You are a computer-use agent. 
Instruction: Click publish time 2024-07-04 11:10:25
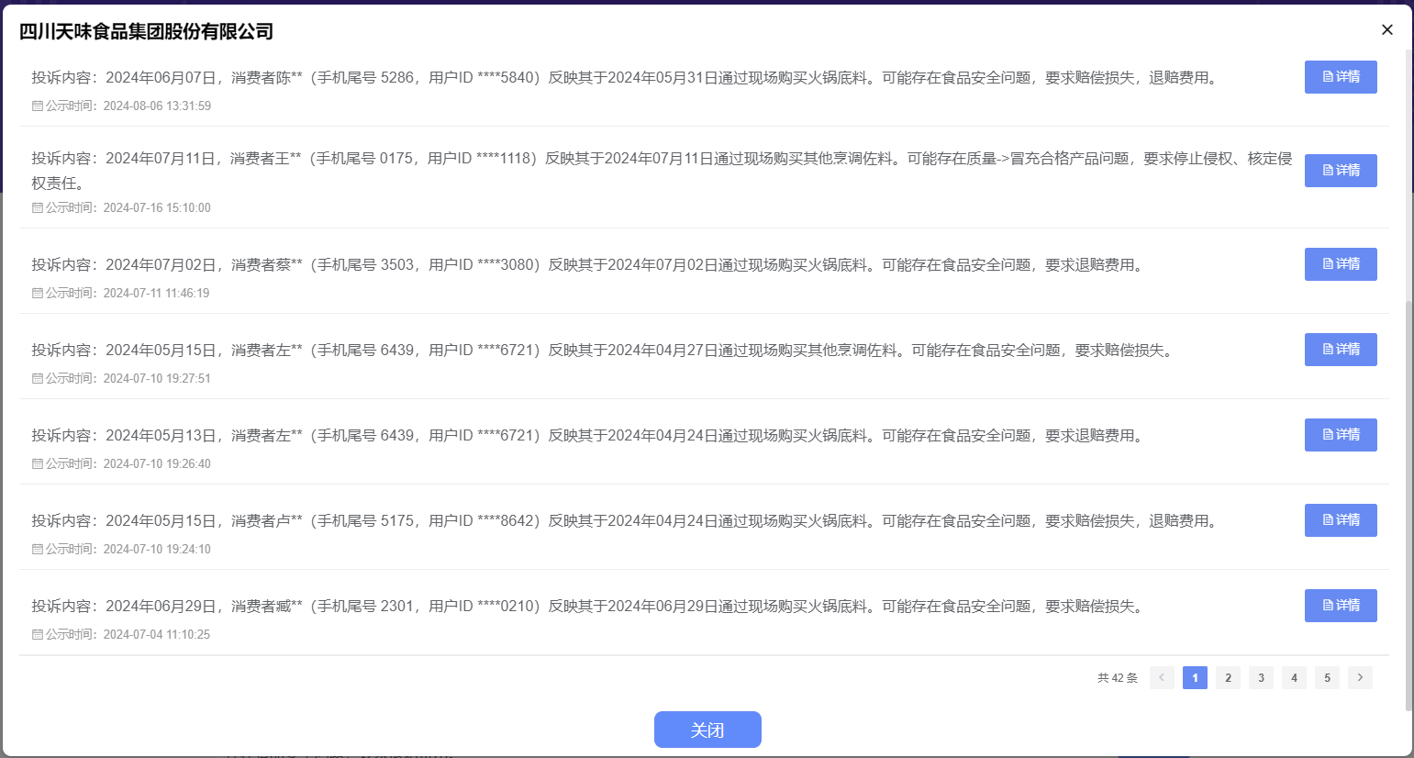point(157,635)
